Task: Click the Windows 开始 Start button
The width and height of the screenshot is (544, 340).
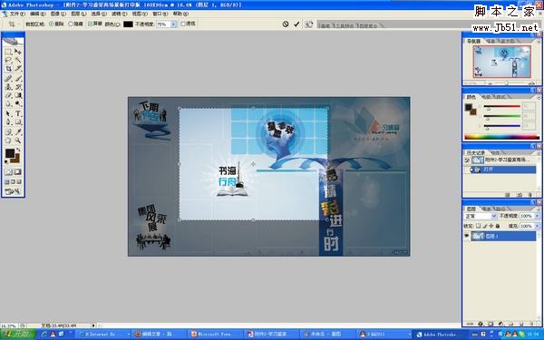Action: point(18,334)
